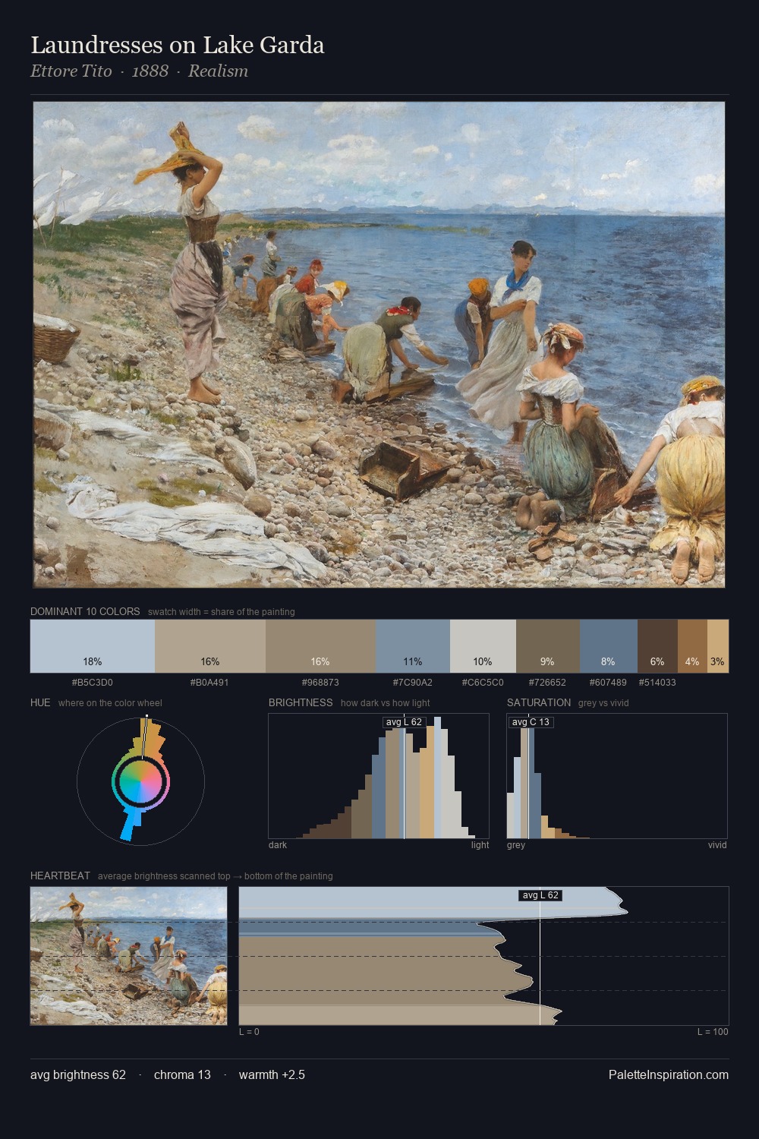Click 'how dark vs how light' caption
The image size is (759, 1139).
(x=388, y=703)
